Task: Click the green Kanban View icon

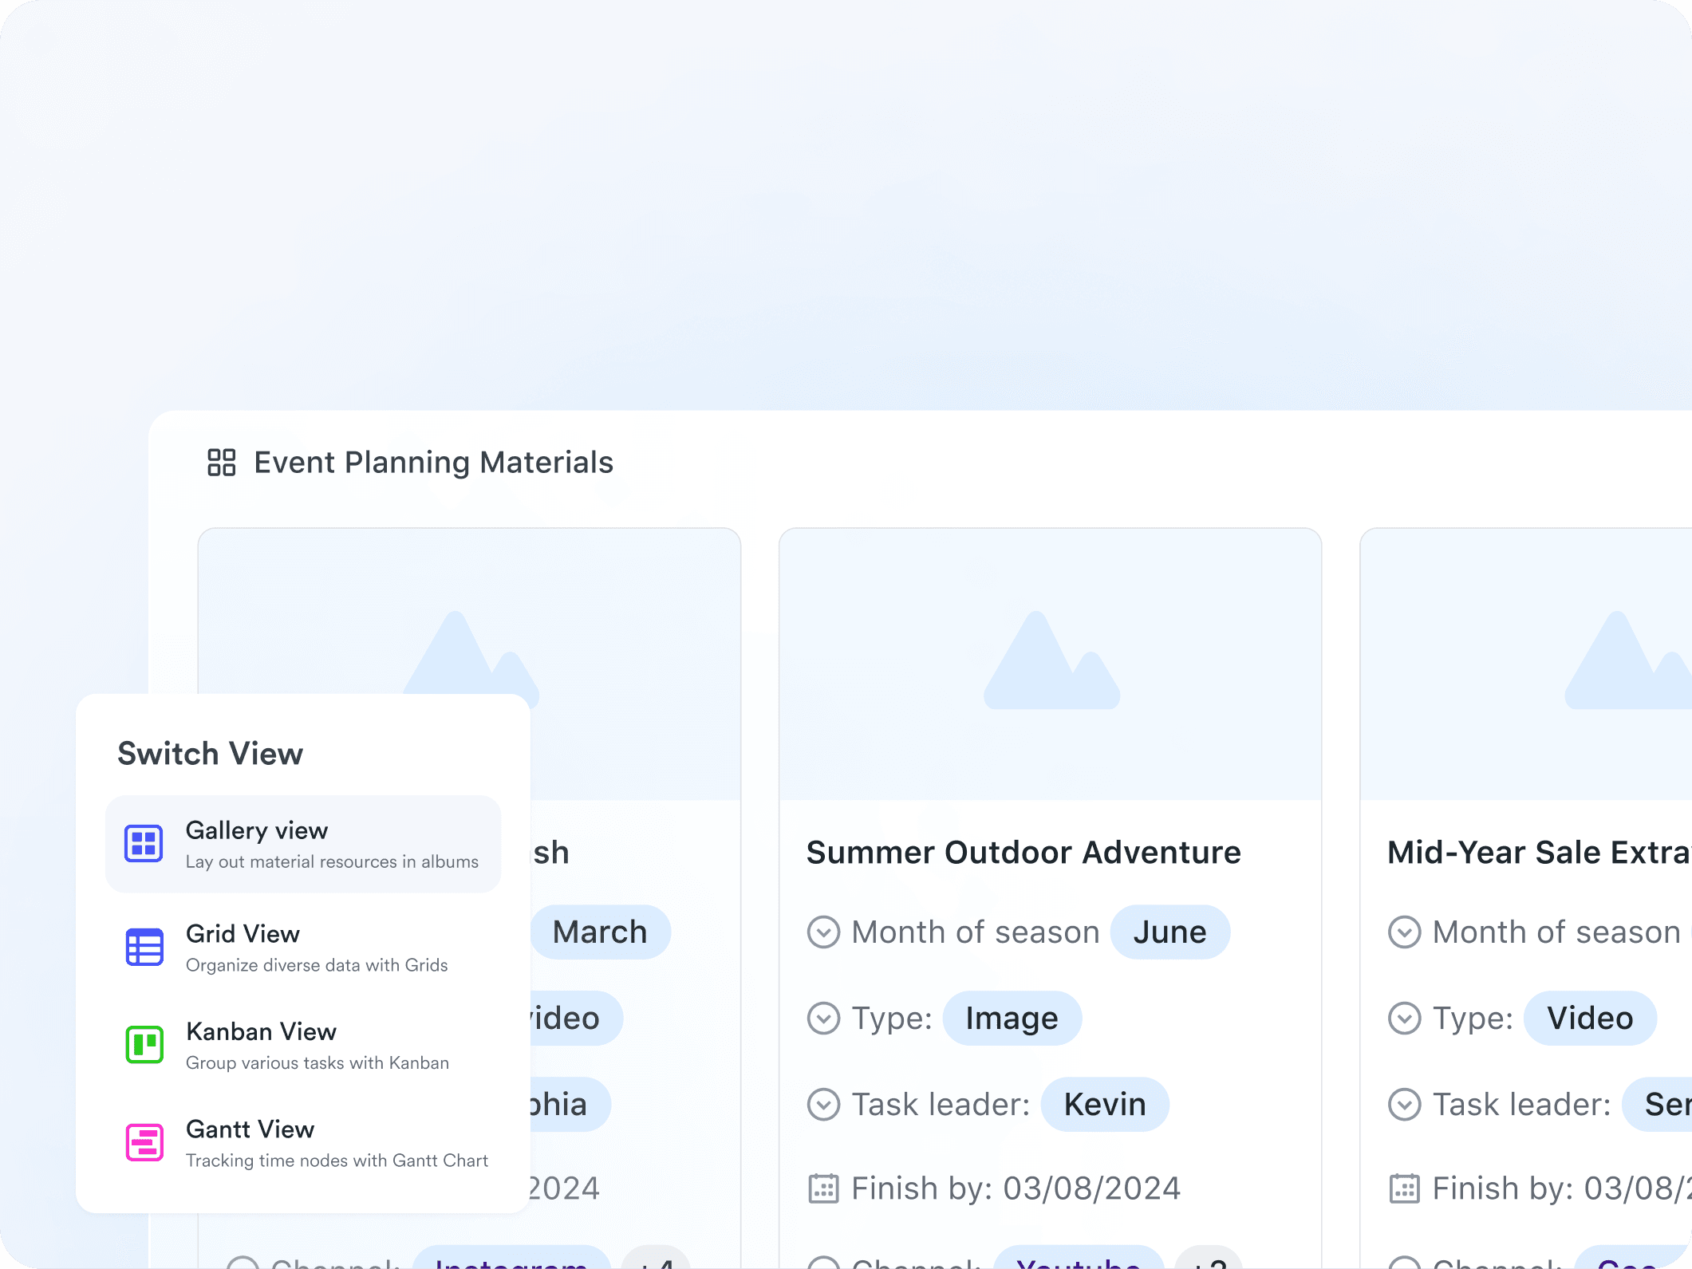Action: pyautogui.click(x=144, y=1044)
